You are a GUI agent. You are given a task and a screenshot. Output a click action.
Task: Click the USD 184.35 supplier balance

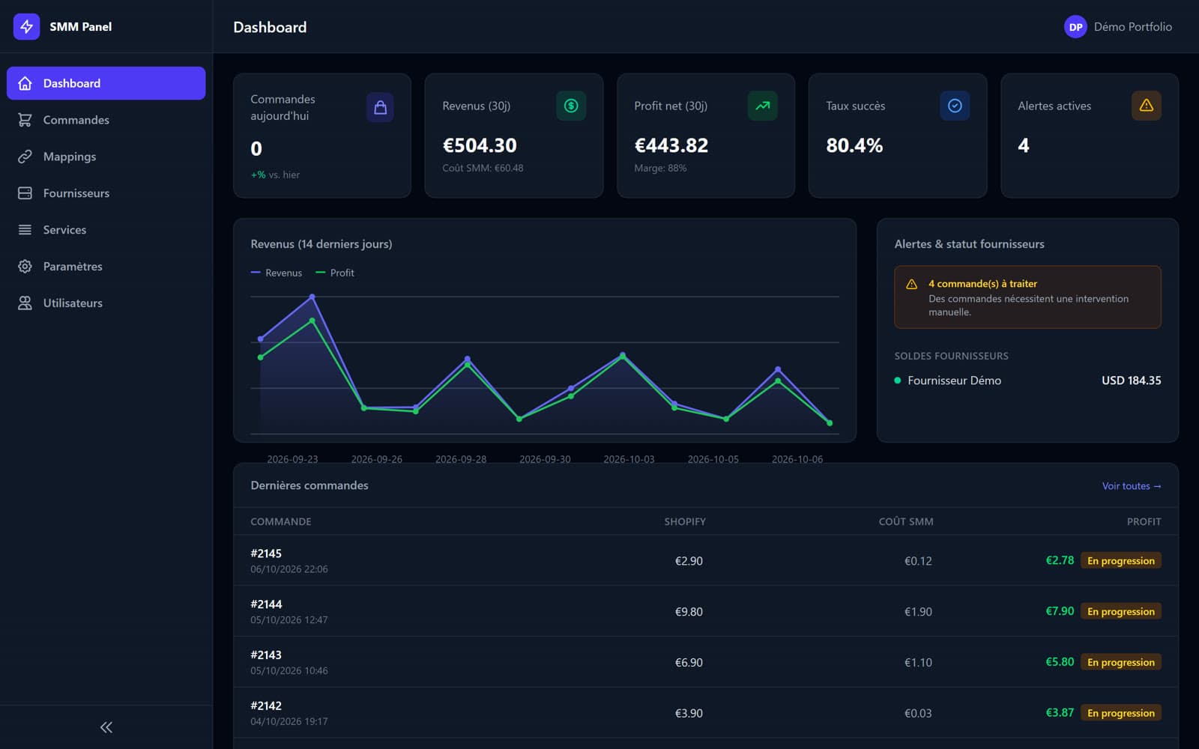click(1131, 380)
